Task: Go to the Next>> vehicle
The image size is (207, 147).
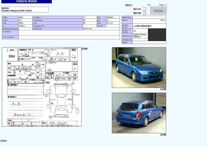Action: pos(129,5)
